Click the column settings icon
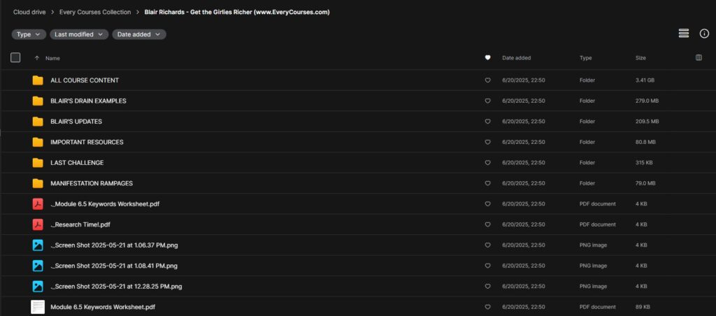Image resolution: width=716 pixels, height=316 pixels. (699, 57)
